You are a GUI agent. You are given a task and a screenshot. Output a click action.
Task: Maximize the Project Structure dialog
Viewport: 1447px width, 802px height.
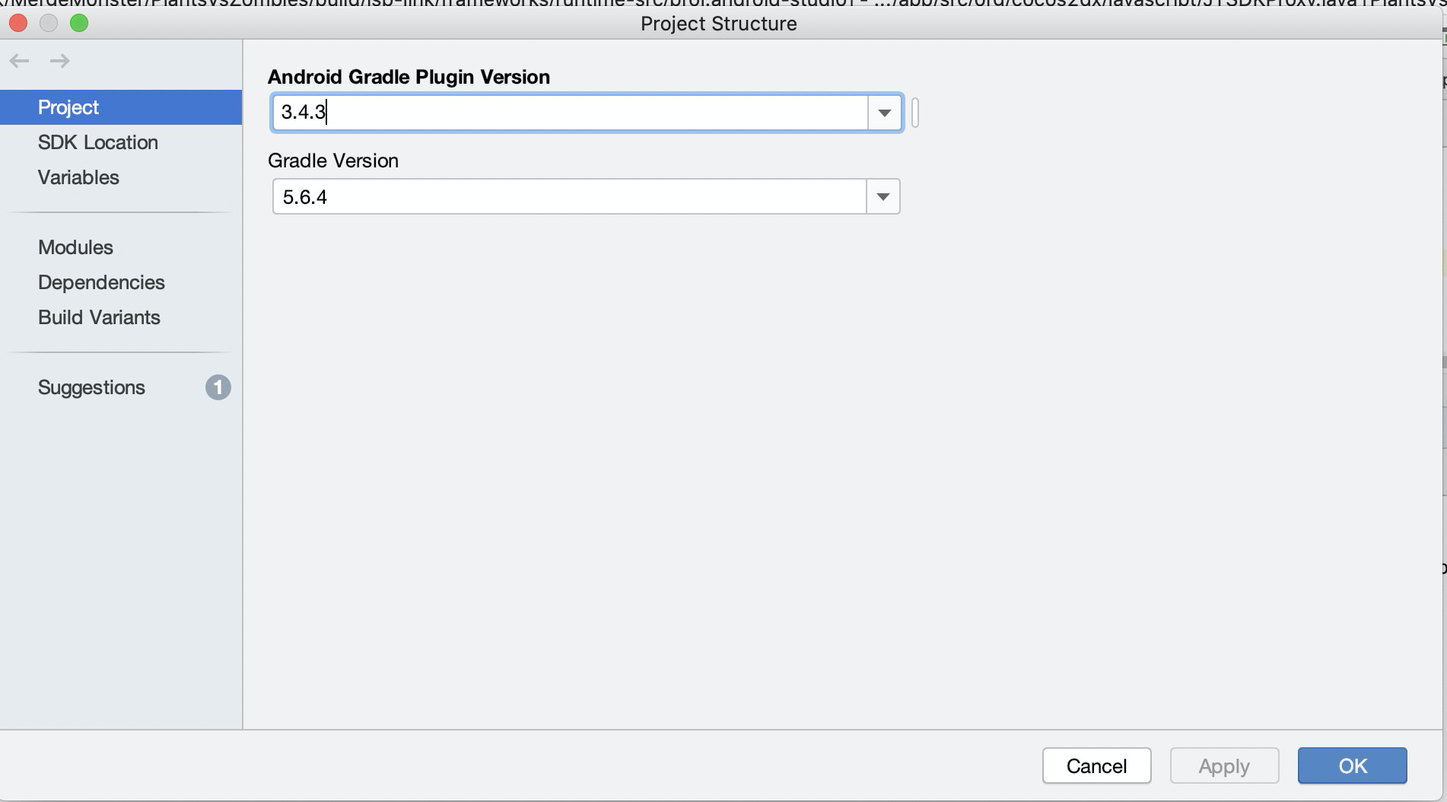(79, 24)
